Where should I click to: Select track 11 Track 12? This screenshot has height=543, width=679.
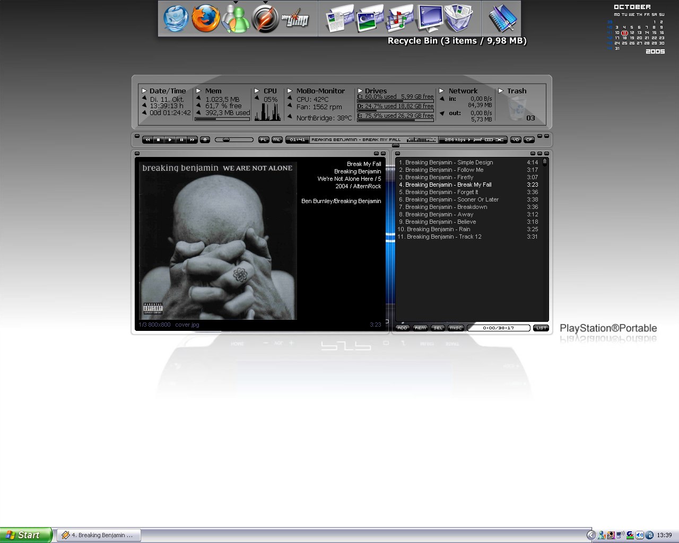tap(468, 237)
